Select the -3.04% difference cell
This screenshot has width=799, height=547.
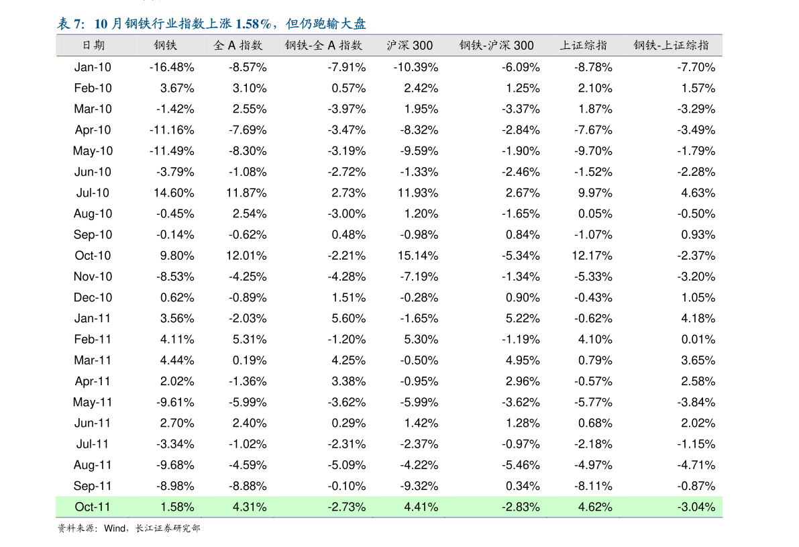(696, 507)
